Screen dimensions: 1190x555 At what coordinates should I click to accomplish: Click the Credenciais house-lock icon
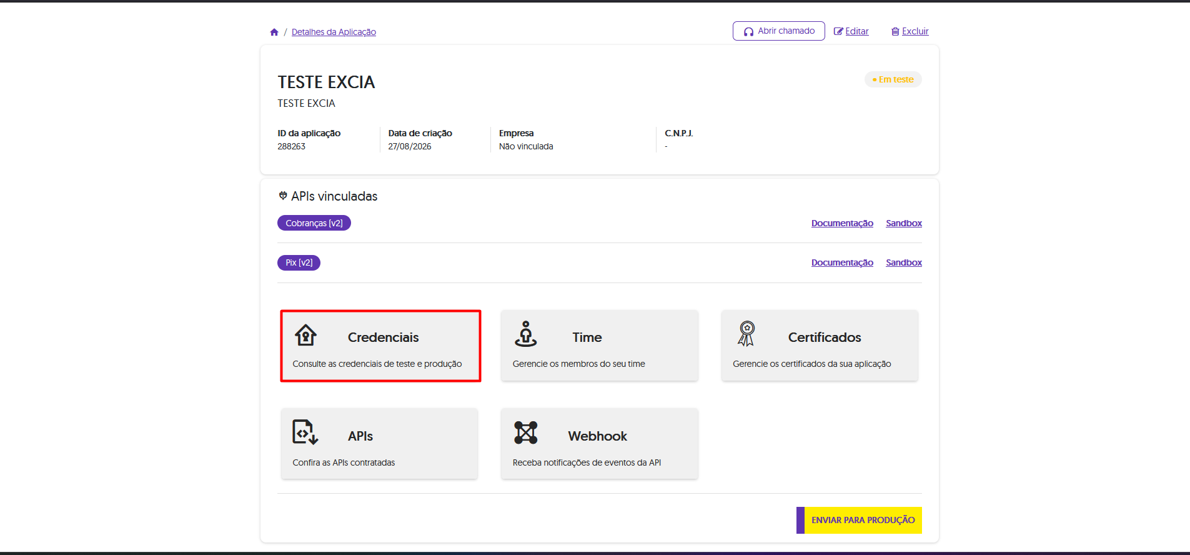click(x=305, y=336)
